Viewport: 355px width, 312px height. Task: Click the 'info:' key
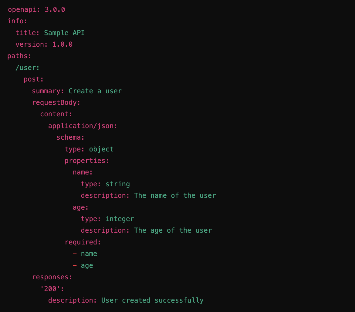[x=17, y=21]
